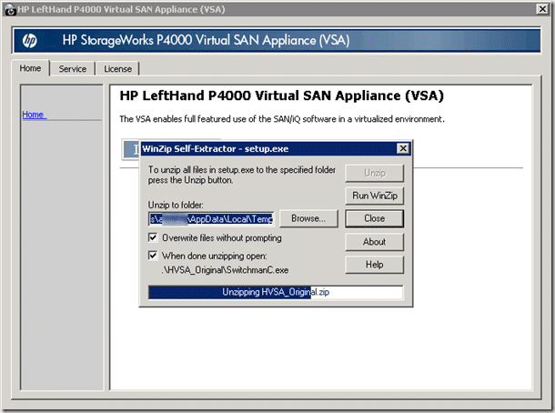This screenshot has width=555, height=413.
Task: Click the Unzip to folder label
Action: coord(176,205)
